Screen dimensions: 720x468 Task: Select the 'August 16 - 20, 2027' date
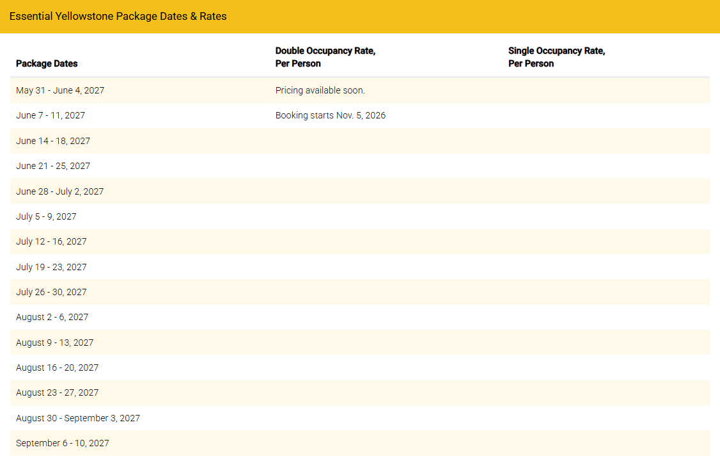point(57,367)
